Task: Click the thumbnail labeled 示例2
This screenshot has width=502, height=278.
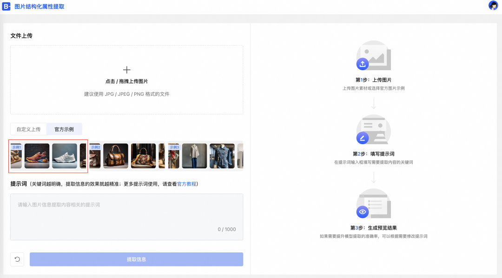Action: click(x=95, y=156)
